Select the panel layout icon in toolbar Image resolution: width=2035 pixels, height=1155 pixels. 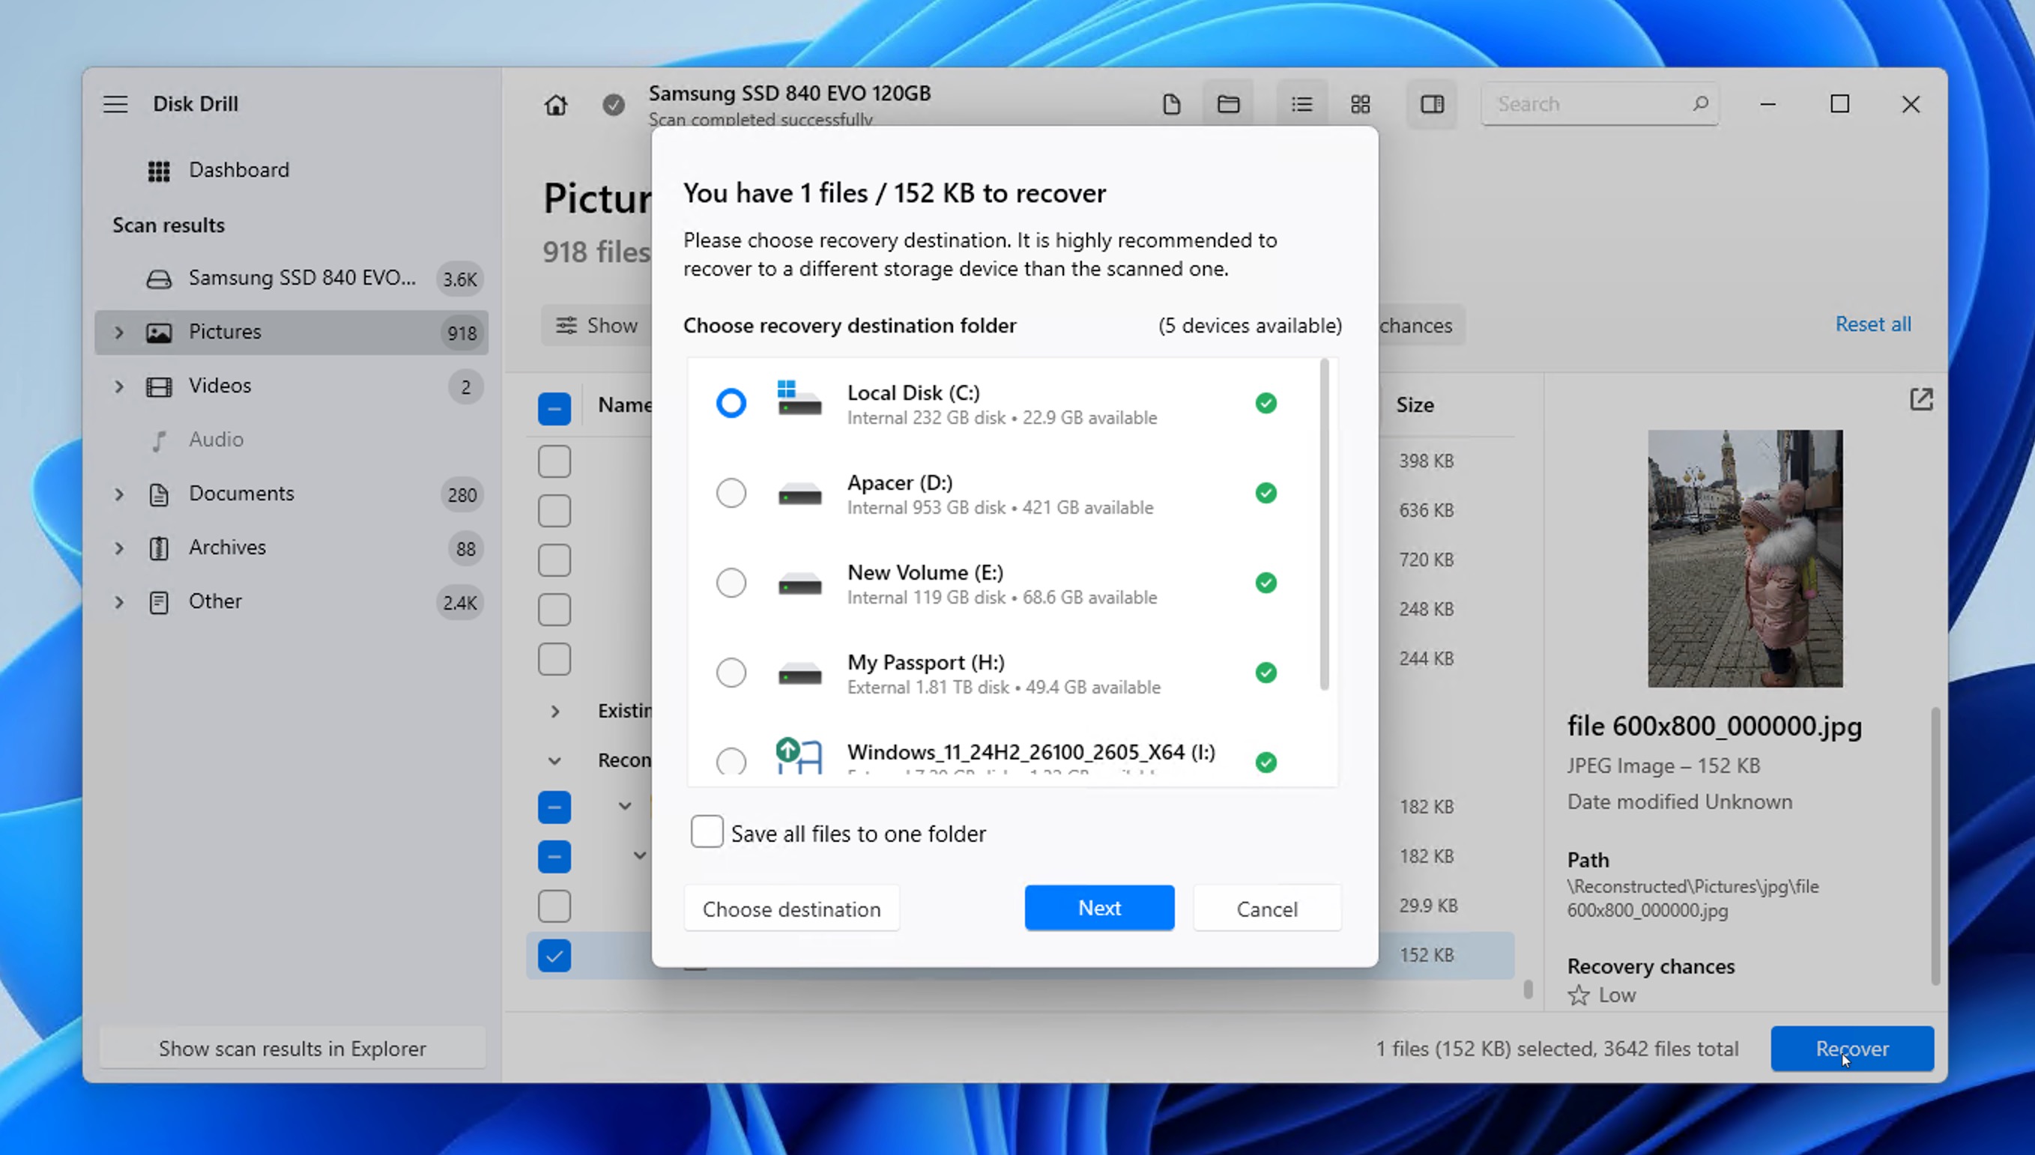pos(1431,103)
